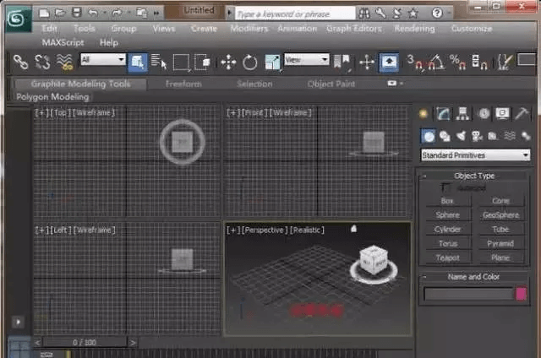Open the Undo history dropdown arrow

(104, 14)
